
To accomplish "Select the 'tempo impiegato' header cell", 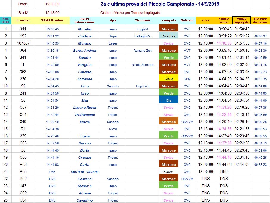I will point(242,21).
